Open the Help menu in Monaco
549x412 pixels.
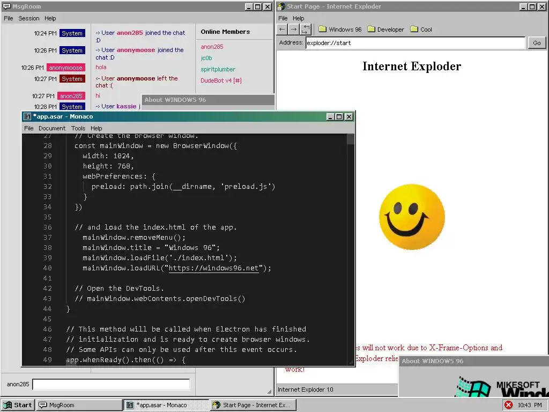97,128
